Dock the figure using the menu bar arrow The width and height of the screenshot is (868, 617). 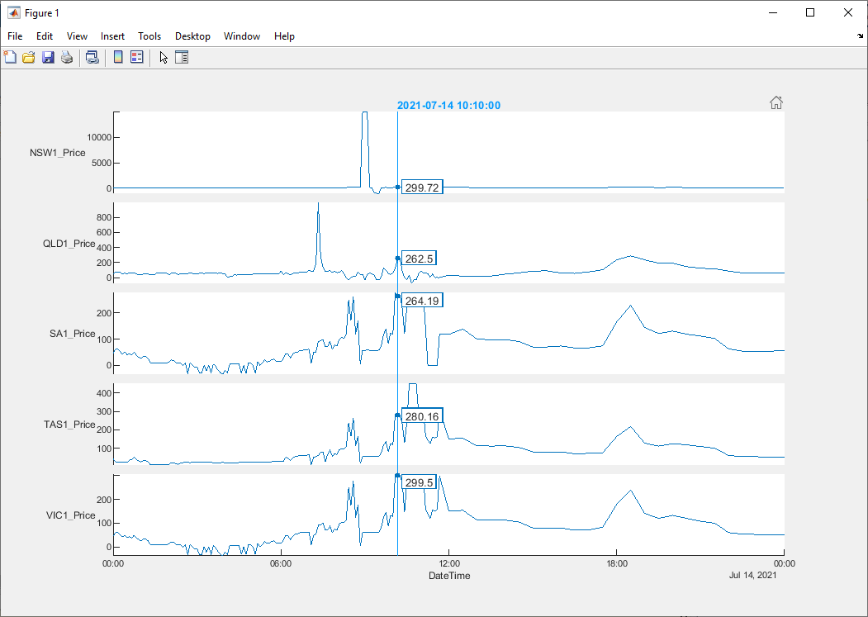tap(861, 36)
